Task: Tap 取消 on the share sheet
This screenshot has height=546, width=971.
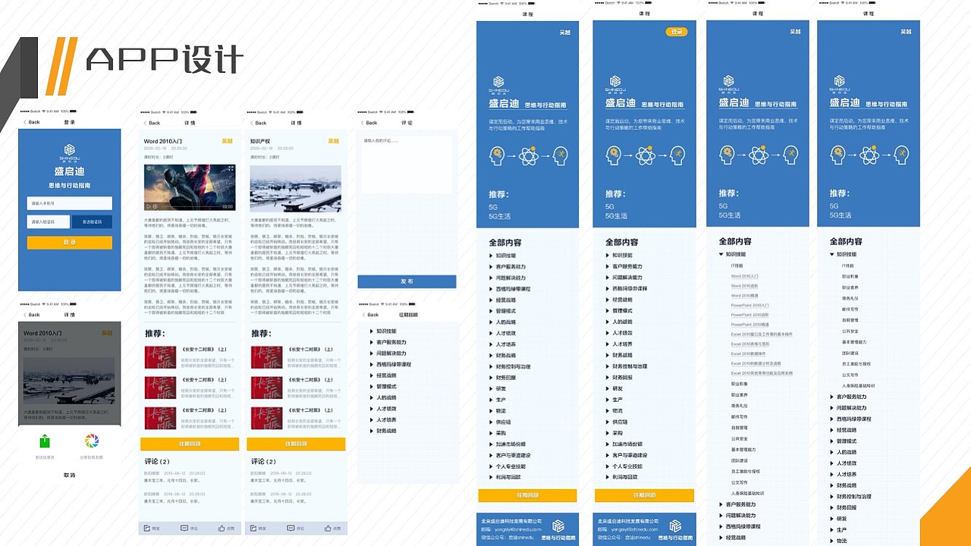Action: tap(69, 475)
